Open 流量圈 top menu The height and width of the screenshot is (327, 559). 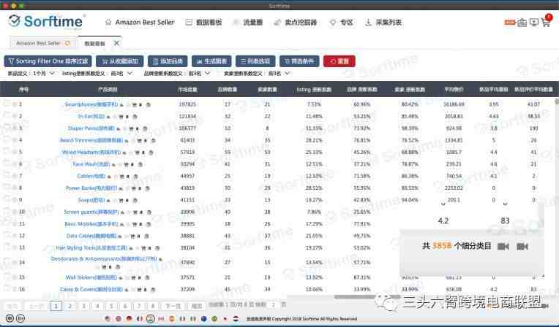[248, 23]
